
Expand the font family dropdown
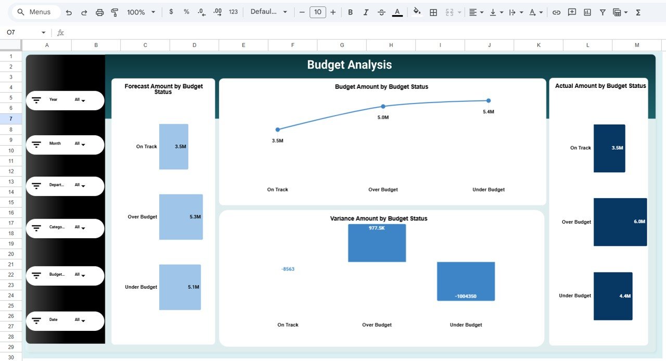268,12
